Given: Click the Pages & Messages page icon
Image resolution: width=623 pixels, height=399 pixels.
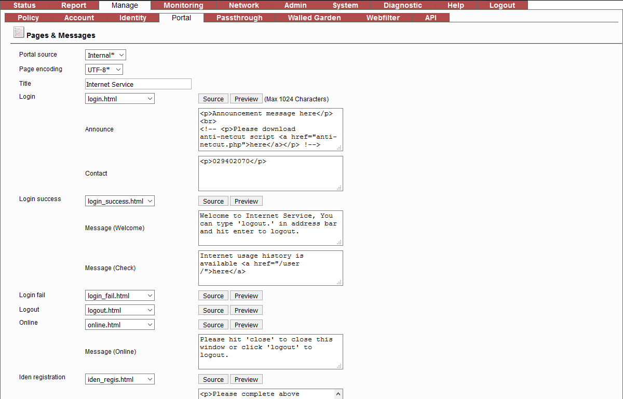Looking at the screenshot, I should tap(19, 33).
